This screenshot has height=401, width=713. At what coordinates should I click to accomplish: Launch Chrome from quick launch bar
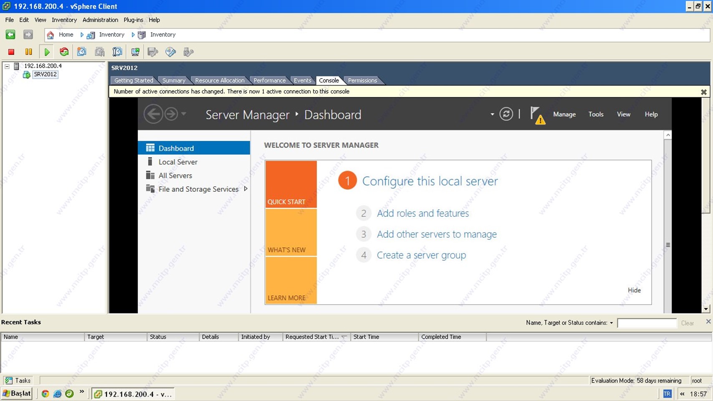45,394
